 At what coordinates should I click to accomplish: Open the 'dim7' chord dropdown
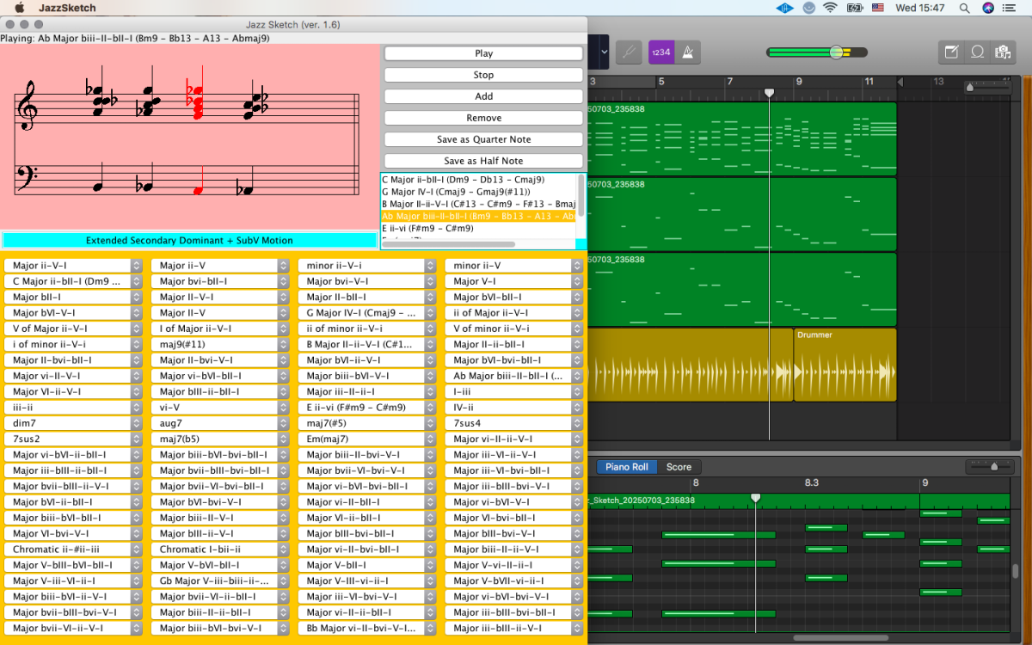(72, 423)
